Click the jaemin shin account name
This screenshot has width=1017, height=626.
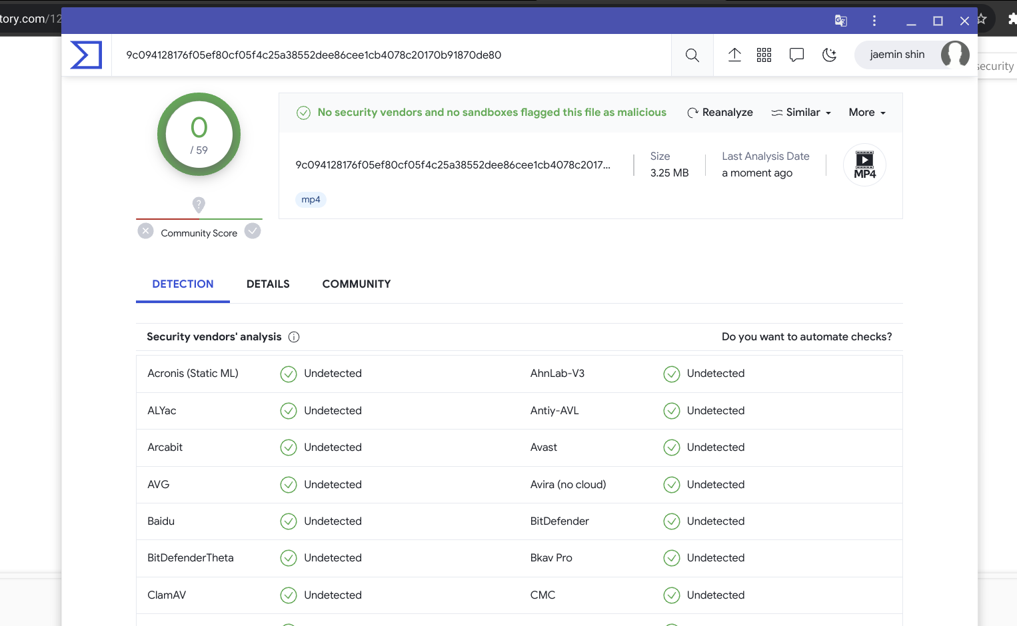pyautogui.click(x=897, y=55)
